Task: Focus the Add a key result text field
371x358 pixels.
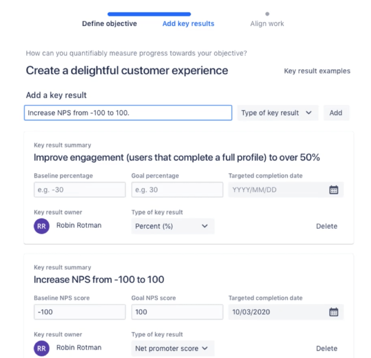Action: click(x=128, y=113)
